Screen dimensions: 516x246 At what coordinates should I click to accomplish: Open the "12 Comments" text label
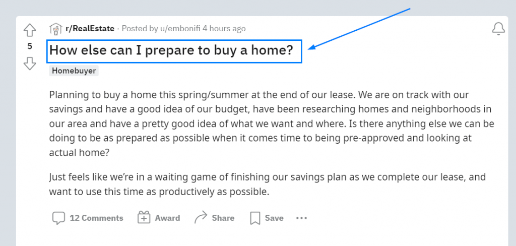[96, 218]
